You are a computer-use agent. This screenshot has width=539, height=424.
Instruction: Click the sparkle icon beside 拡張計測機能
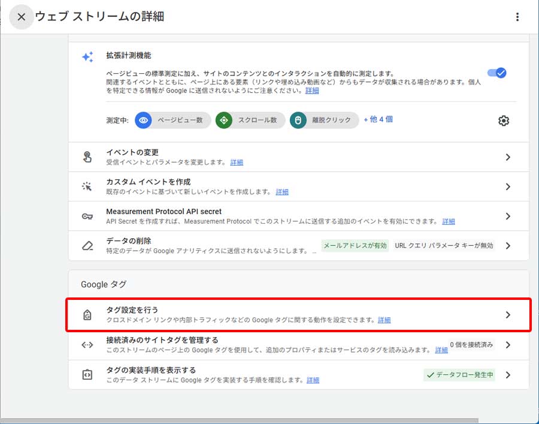(87, 57)
